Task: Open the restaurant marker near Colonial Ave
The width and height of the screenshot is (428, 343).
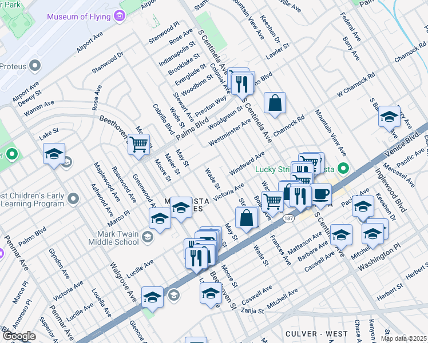Action: (x=242, y=85)
